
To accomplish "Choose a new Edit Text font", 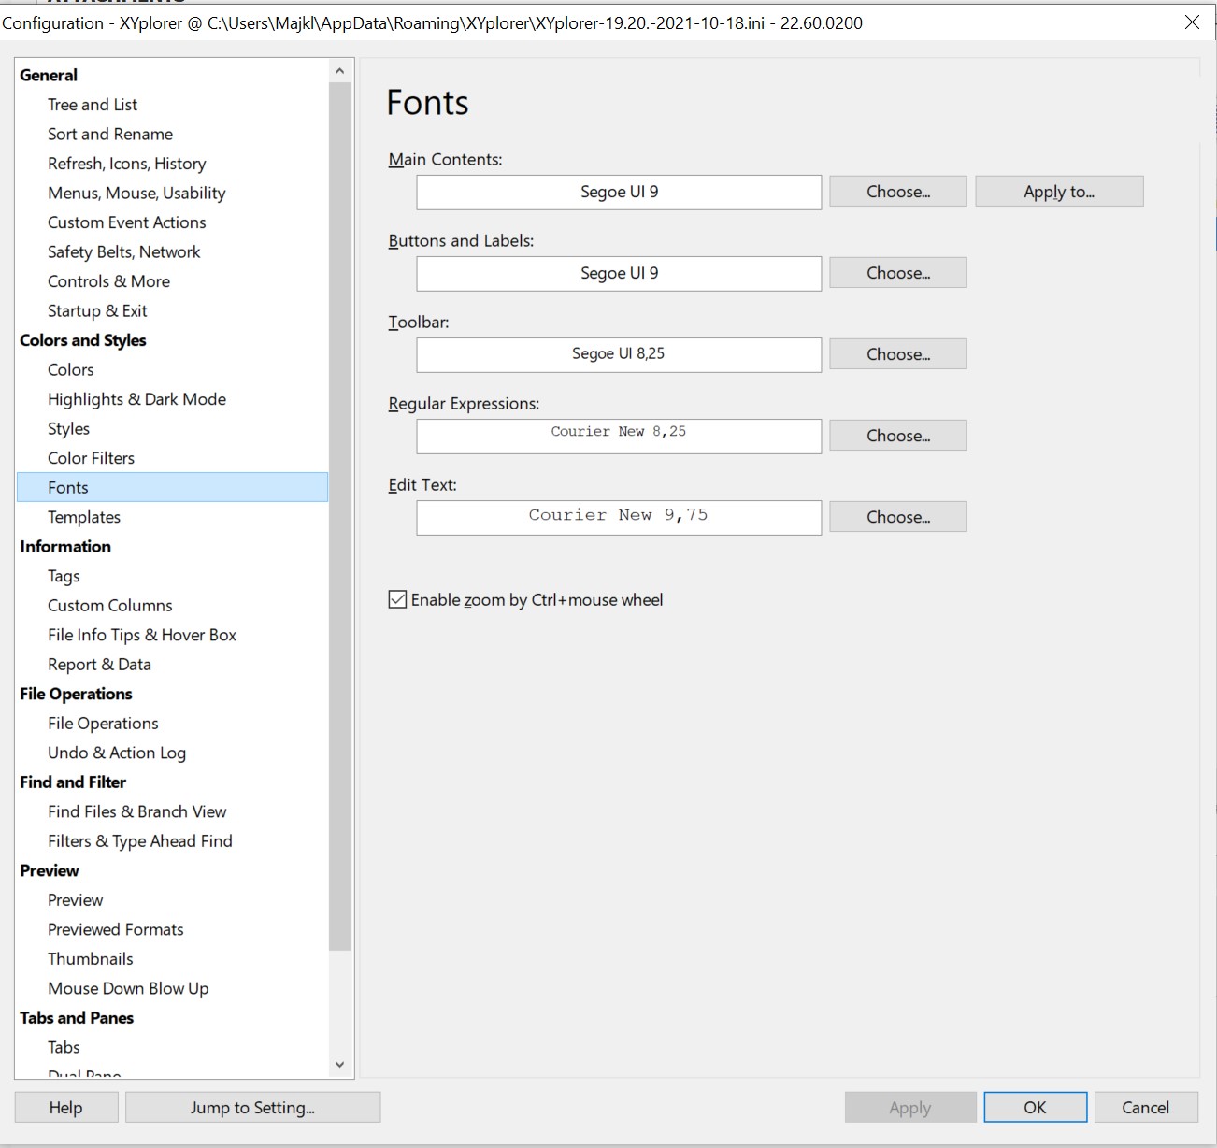I will pyautogui.click(x=897, y=517).
